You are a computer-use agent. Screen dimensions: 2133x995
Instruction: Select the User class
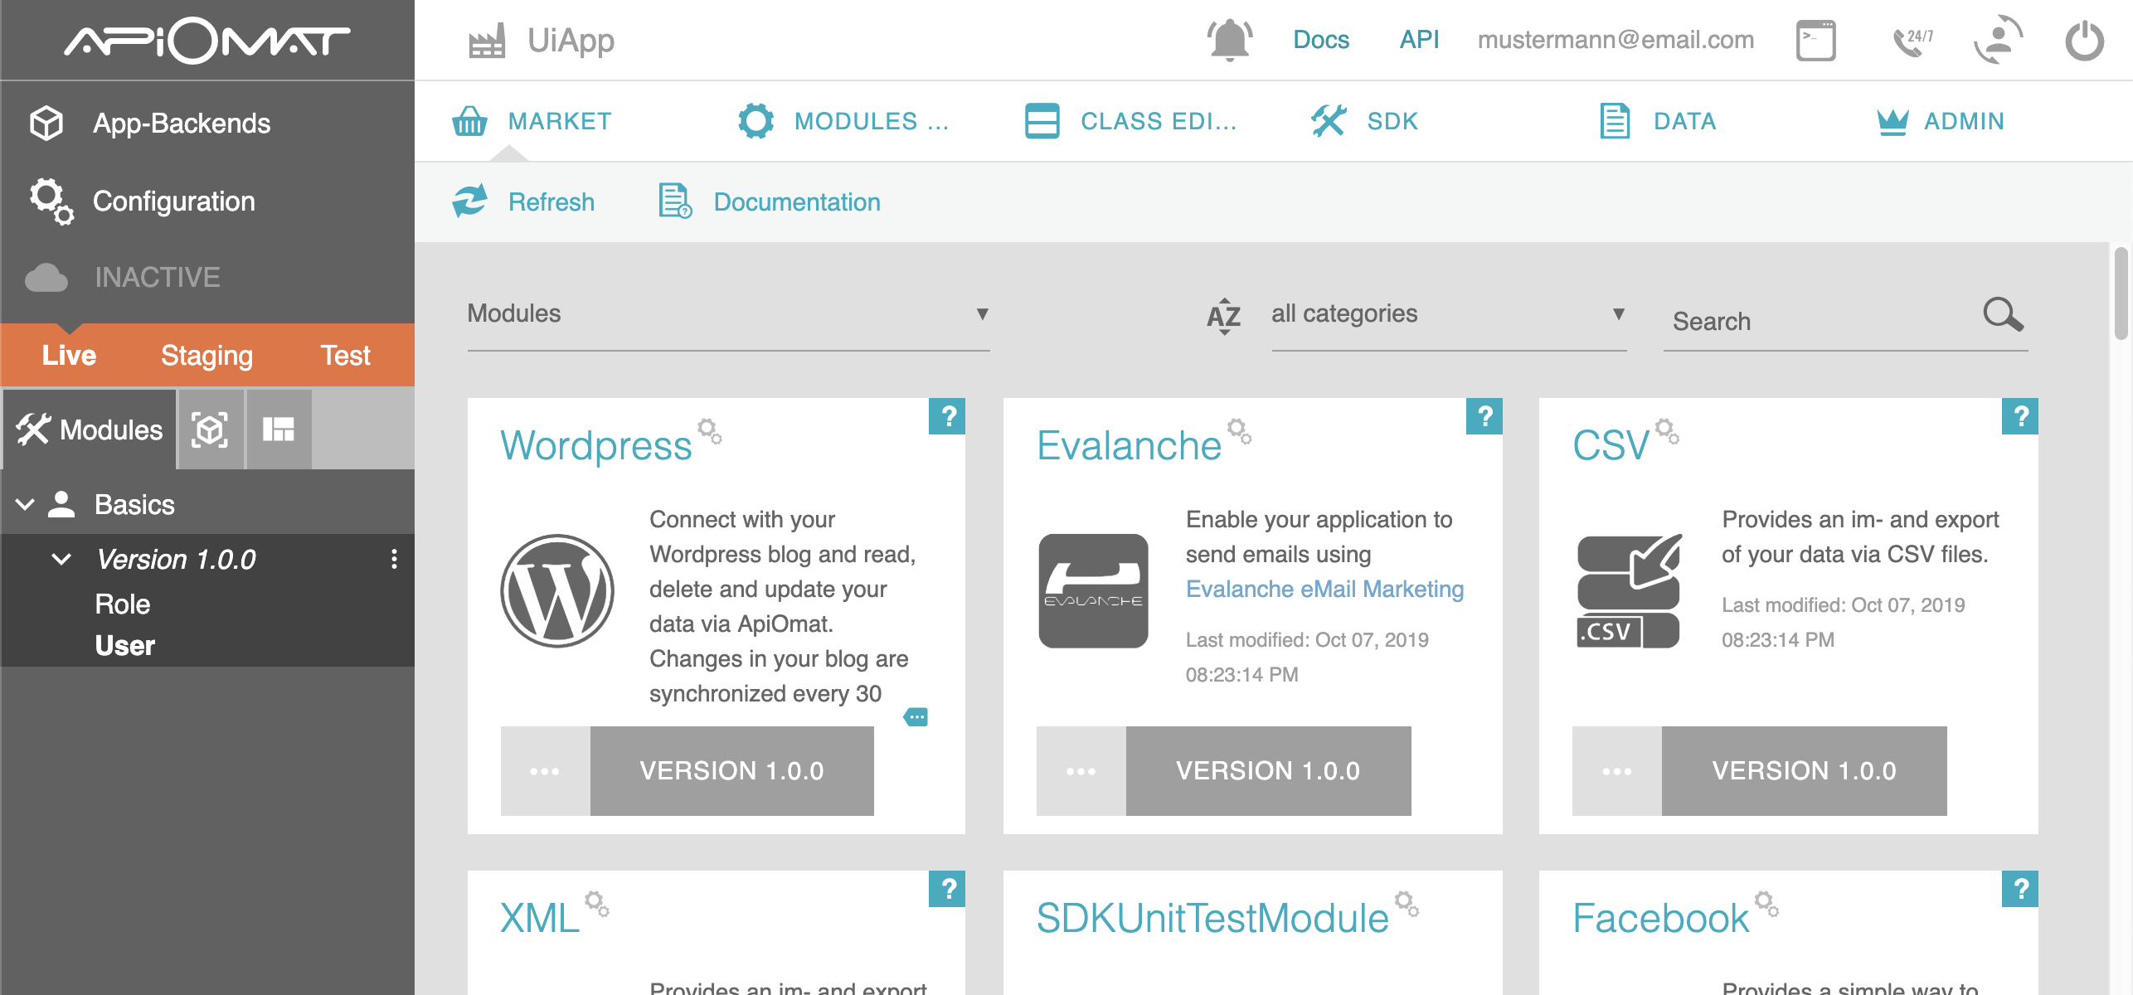pos(125,646)
